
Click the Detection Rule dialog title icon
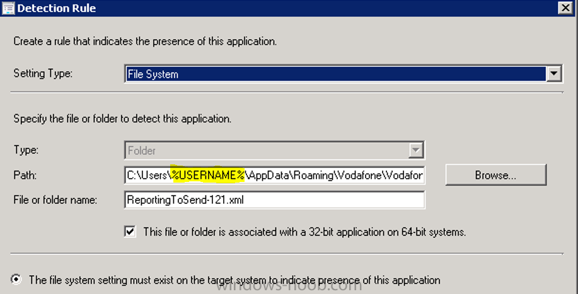click(8, 8)
